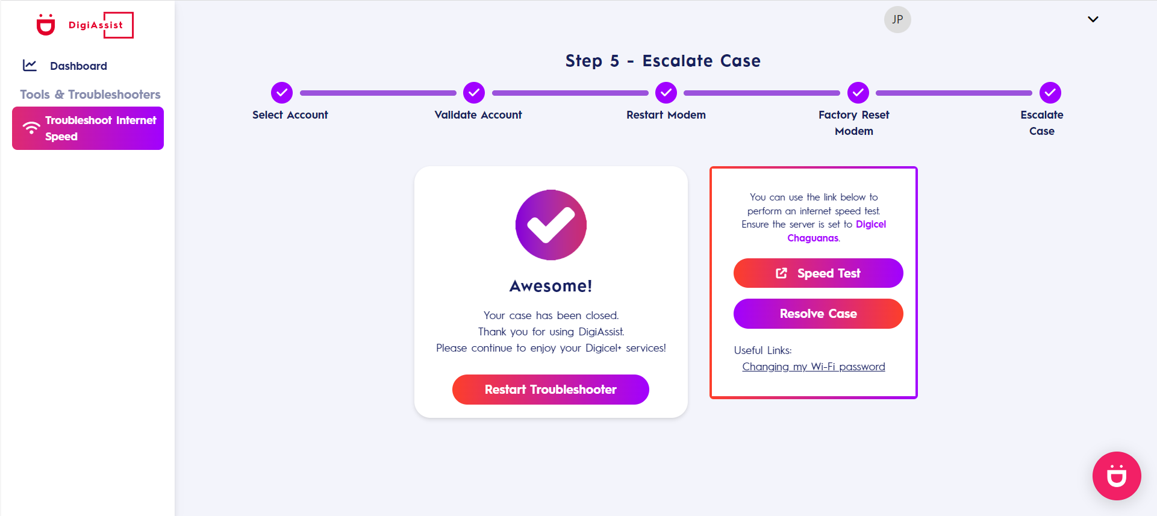The image size is (1157, 516).
Task: Open the Dashboard menu item
Action: click(x=78, y=66)
